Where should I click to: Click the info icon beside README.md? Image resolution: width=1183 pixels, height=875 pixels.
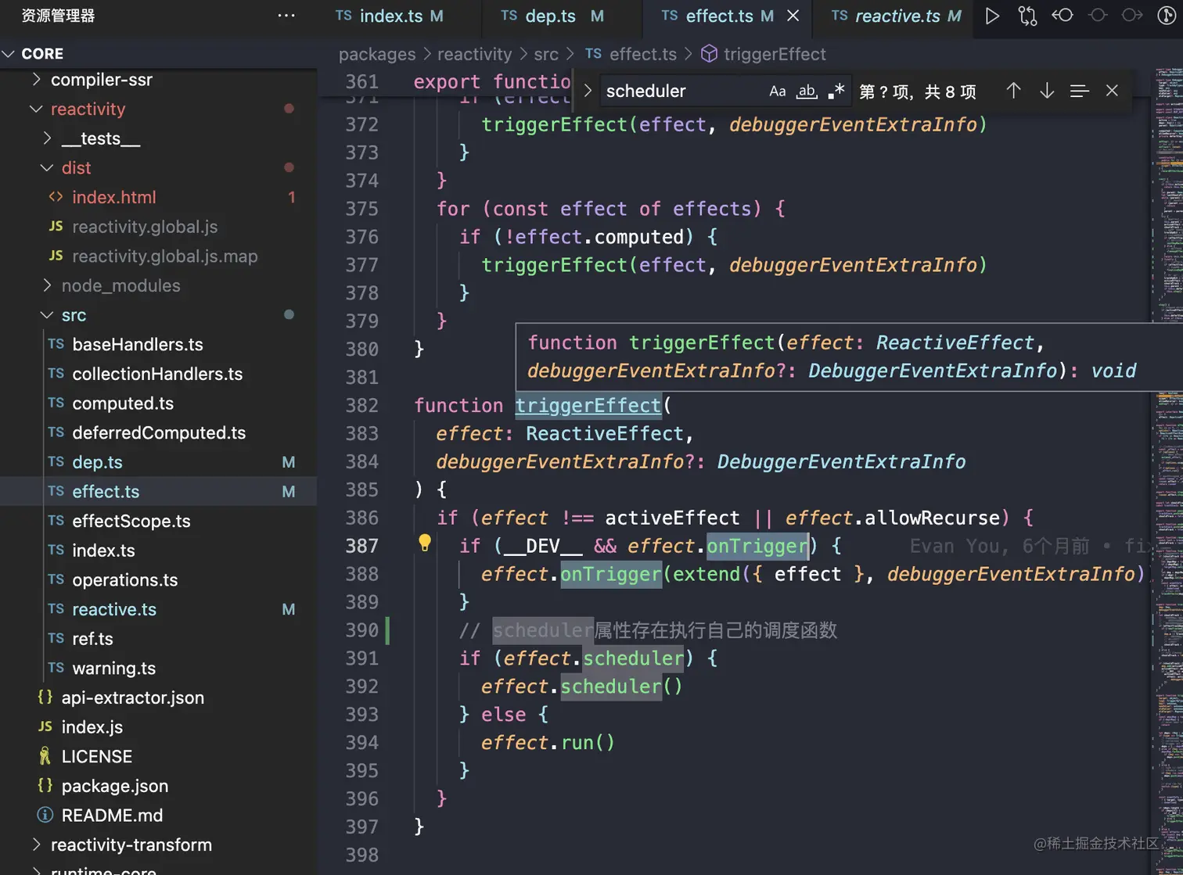tap(45, 815)
